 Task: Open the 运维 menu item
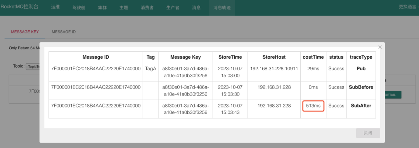pos(55,7)
